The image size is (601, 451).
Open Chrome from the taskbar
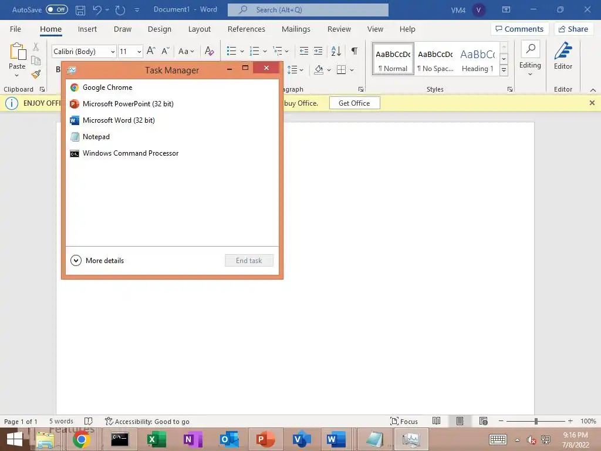pos(81,439)
